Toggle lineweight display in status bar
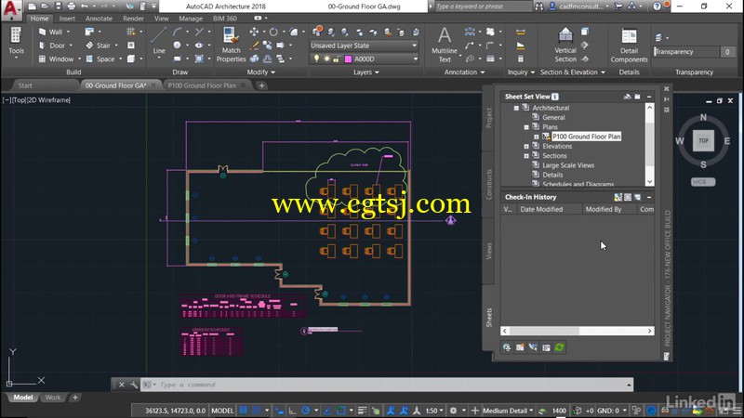This screenshot has height=418, width=744. coord(363,411)
